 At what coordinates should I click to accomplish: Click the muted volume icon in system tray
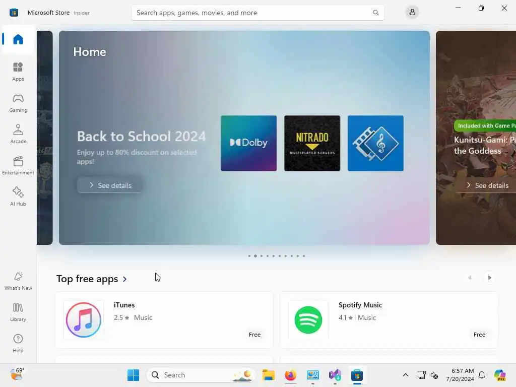point(434,375)
